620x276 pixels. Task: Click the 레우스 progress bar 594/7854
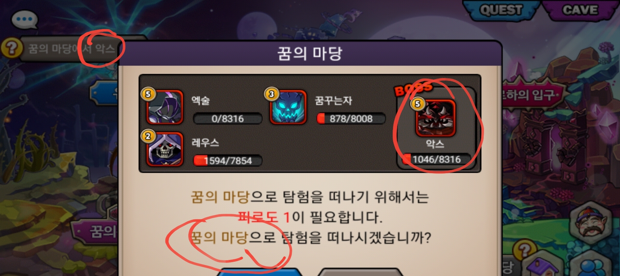click(x=228, y=160)
